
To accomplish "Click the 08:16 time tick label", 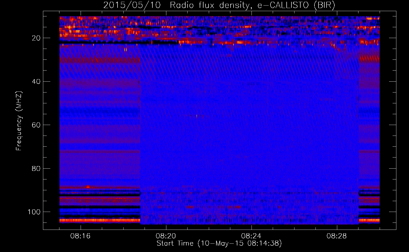I will click(x=80, y=236).
